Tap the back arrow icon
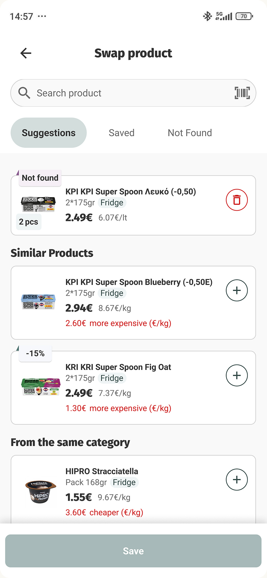Screen dimensions: 267x578 point(26,53)
